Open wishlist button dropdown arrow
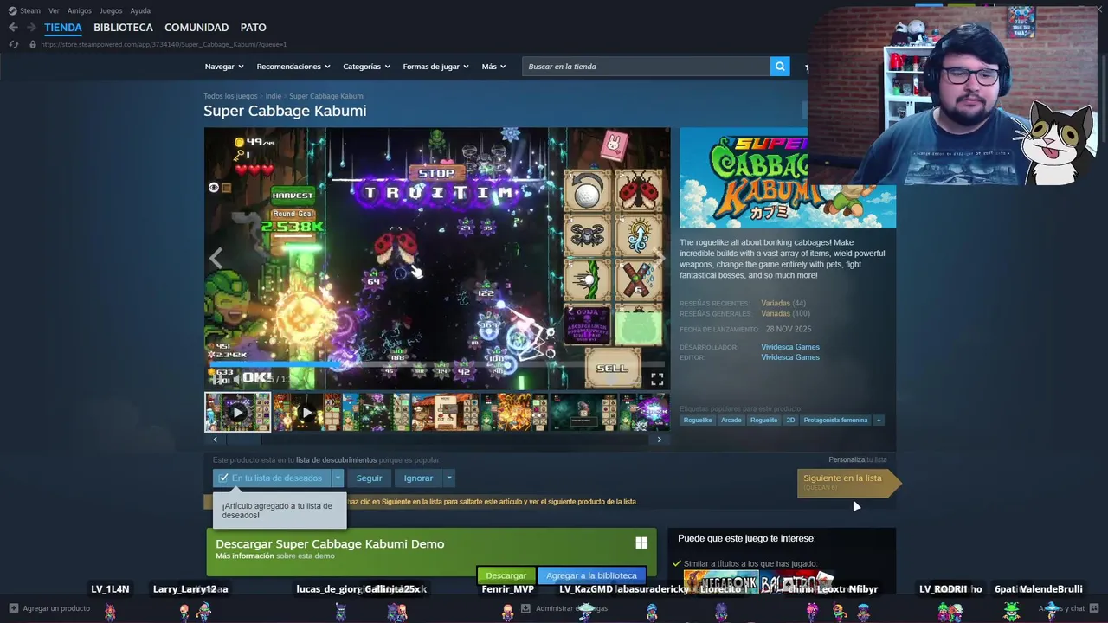The image size is (1108, 623). (x=338, y=478)
